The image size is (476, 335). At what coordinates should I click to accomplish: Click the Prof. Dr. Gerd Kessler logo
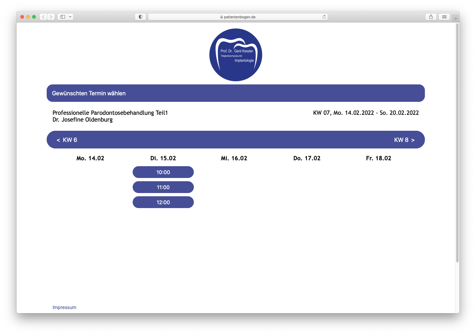tap(235, 55)
